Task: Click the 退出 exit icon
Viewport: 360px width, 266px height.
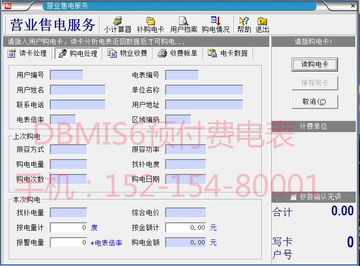Action: click(x=262, y=24)
